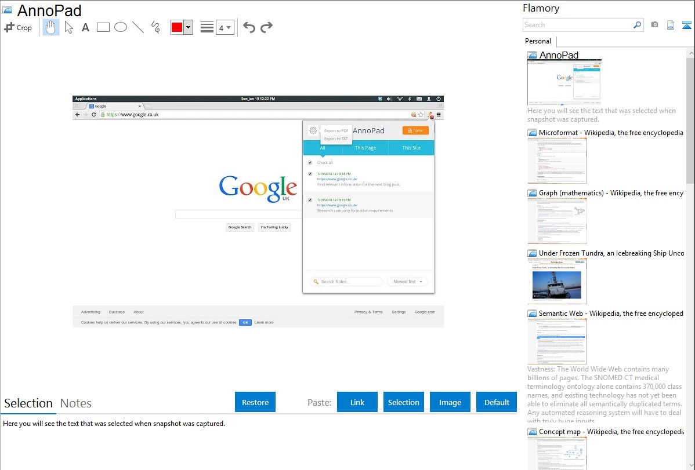Click the Concept map - Wikipedia title

point(611,431)
